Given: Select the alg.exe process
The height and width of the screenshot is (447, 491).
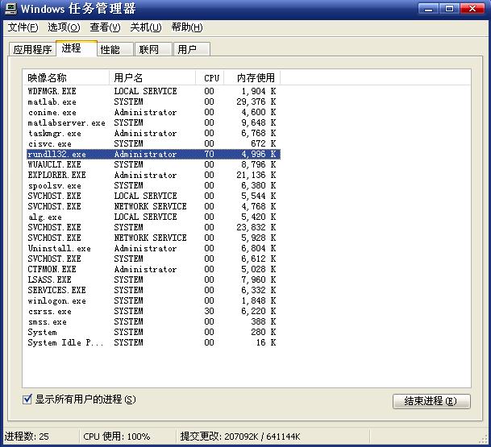Looking at the screenshot, I should (x=153, y=217).
